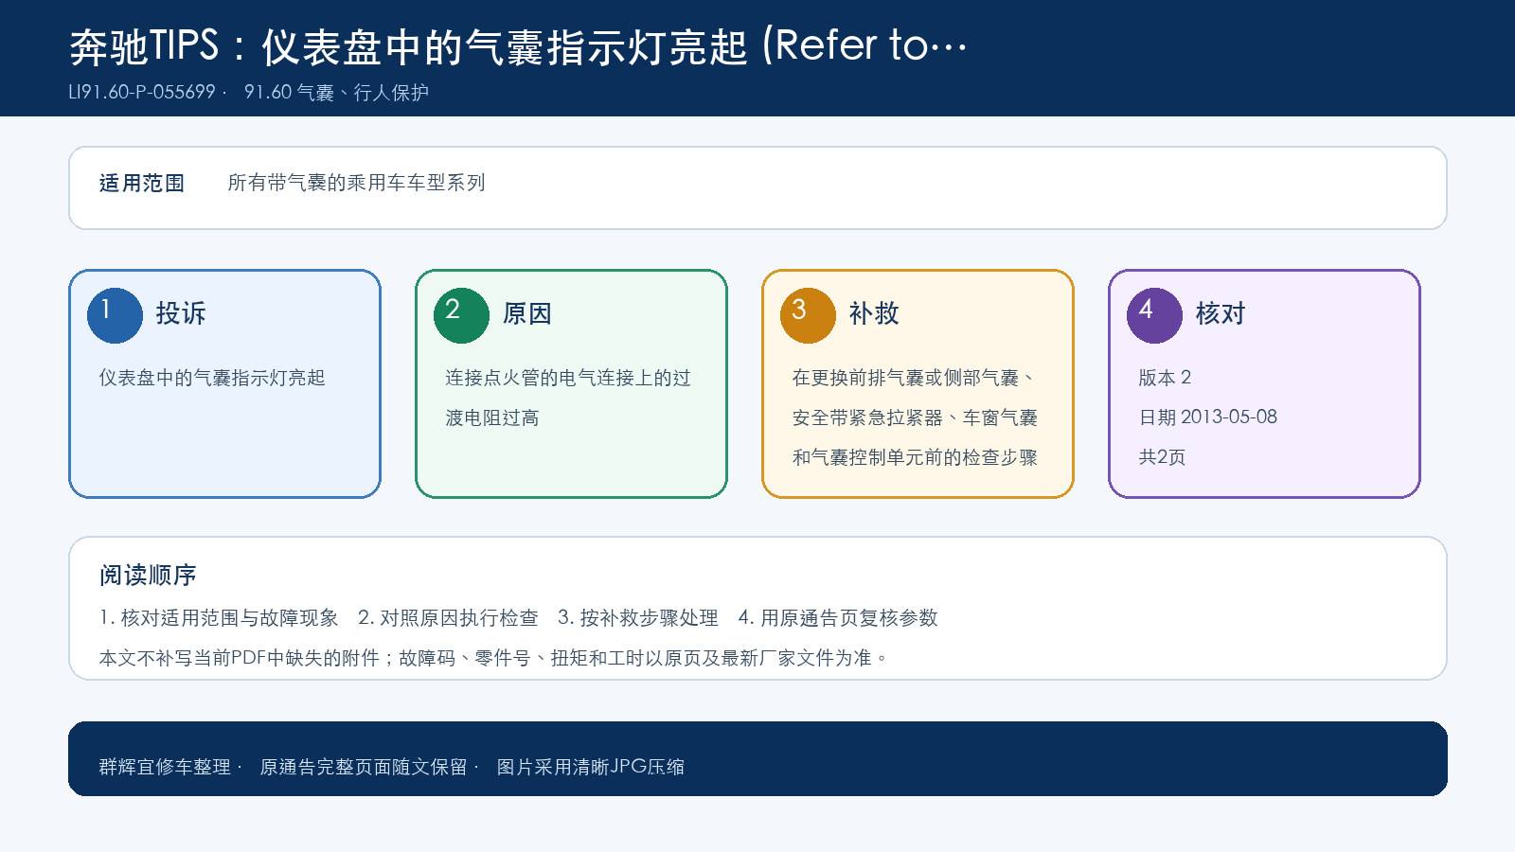1515x852 pixels.
Task: Click the date 日期 2013-05-08
Action: [1207, 417]
